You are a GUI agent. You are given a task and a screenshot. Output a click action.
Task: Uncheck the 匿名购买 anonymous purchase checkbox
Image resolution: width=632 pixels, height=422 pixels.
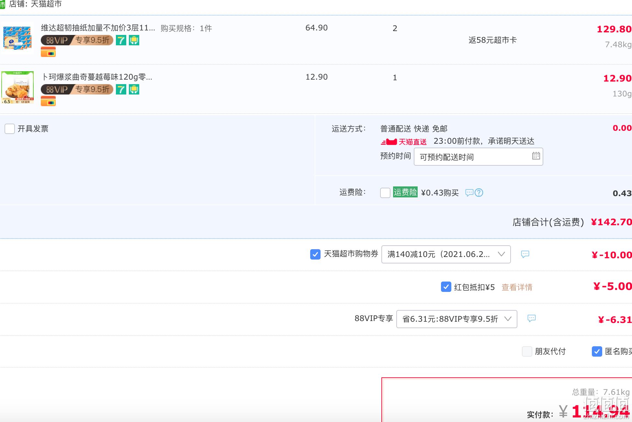[597, 351]
